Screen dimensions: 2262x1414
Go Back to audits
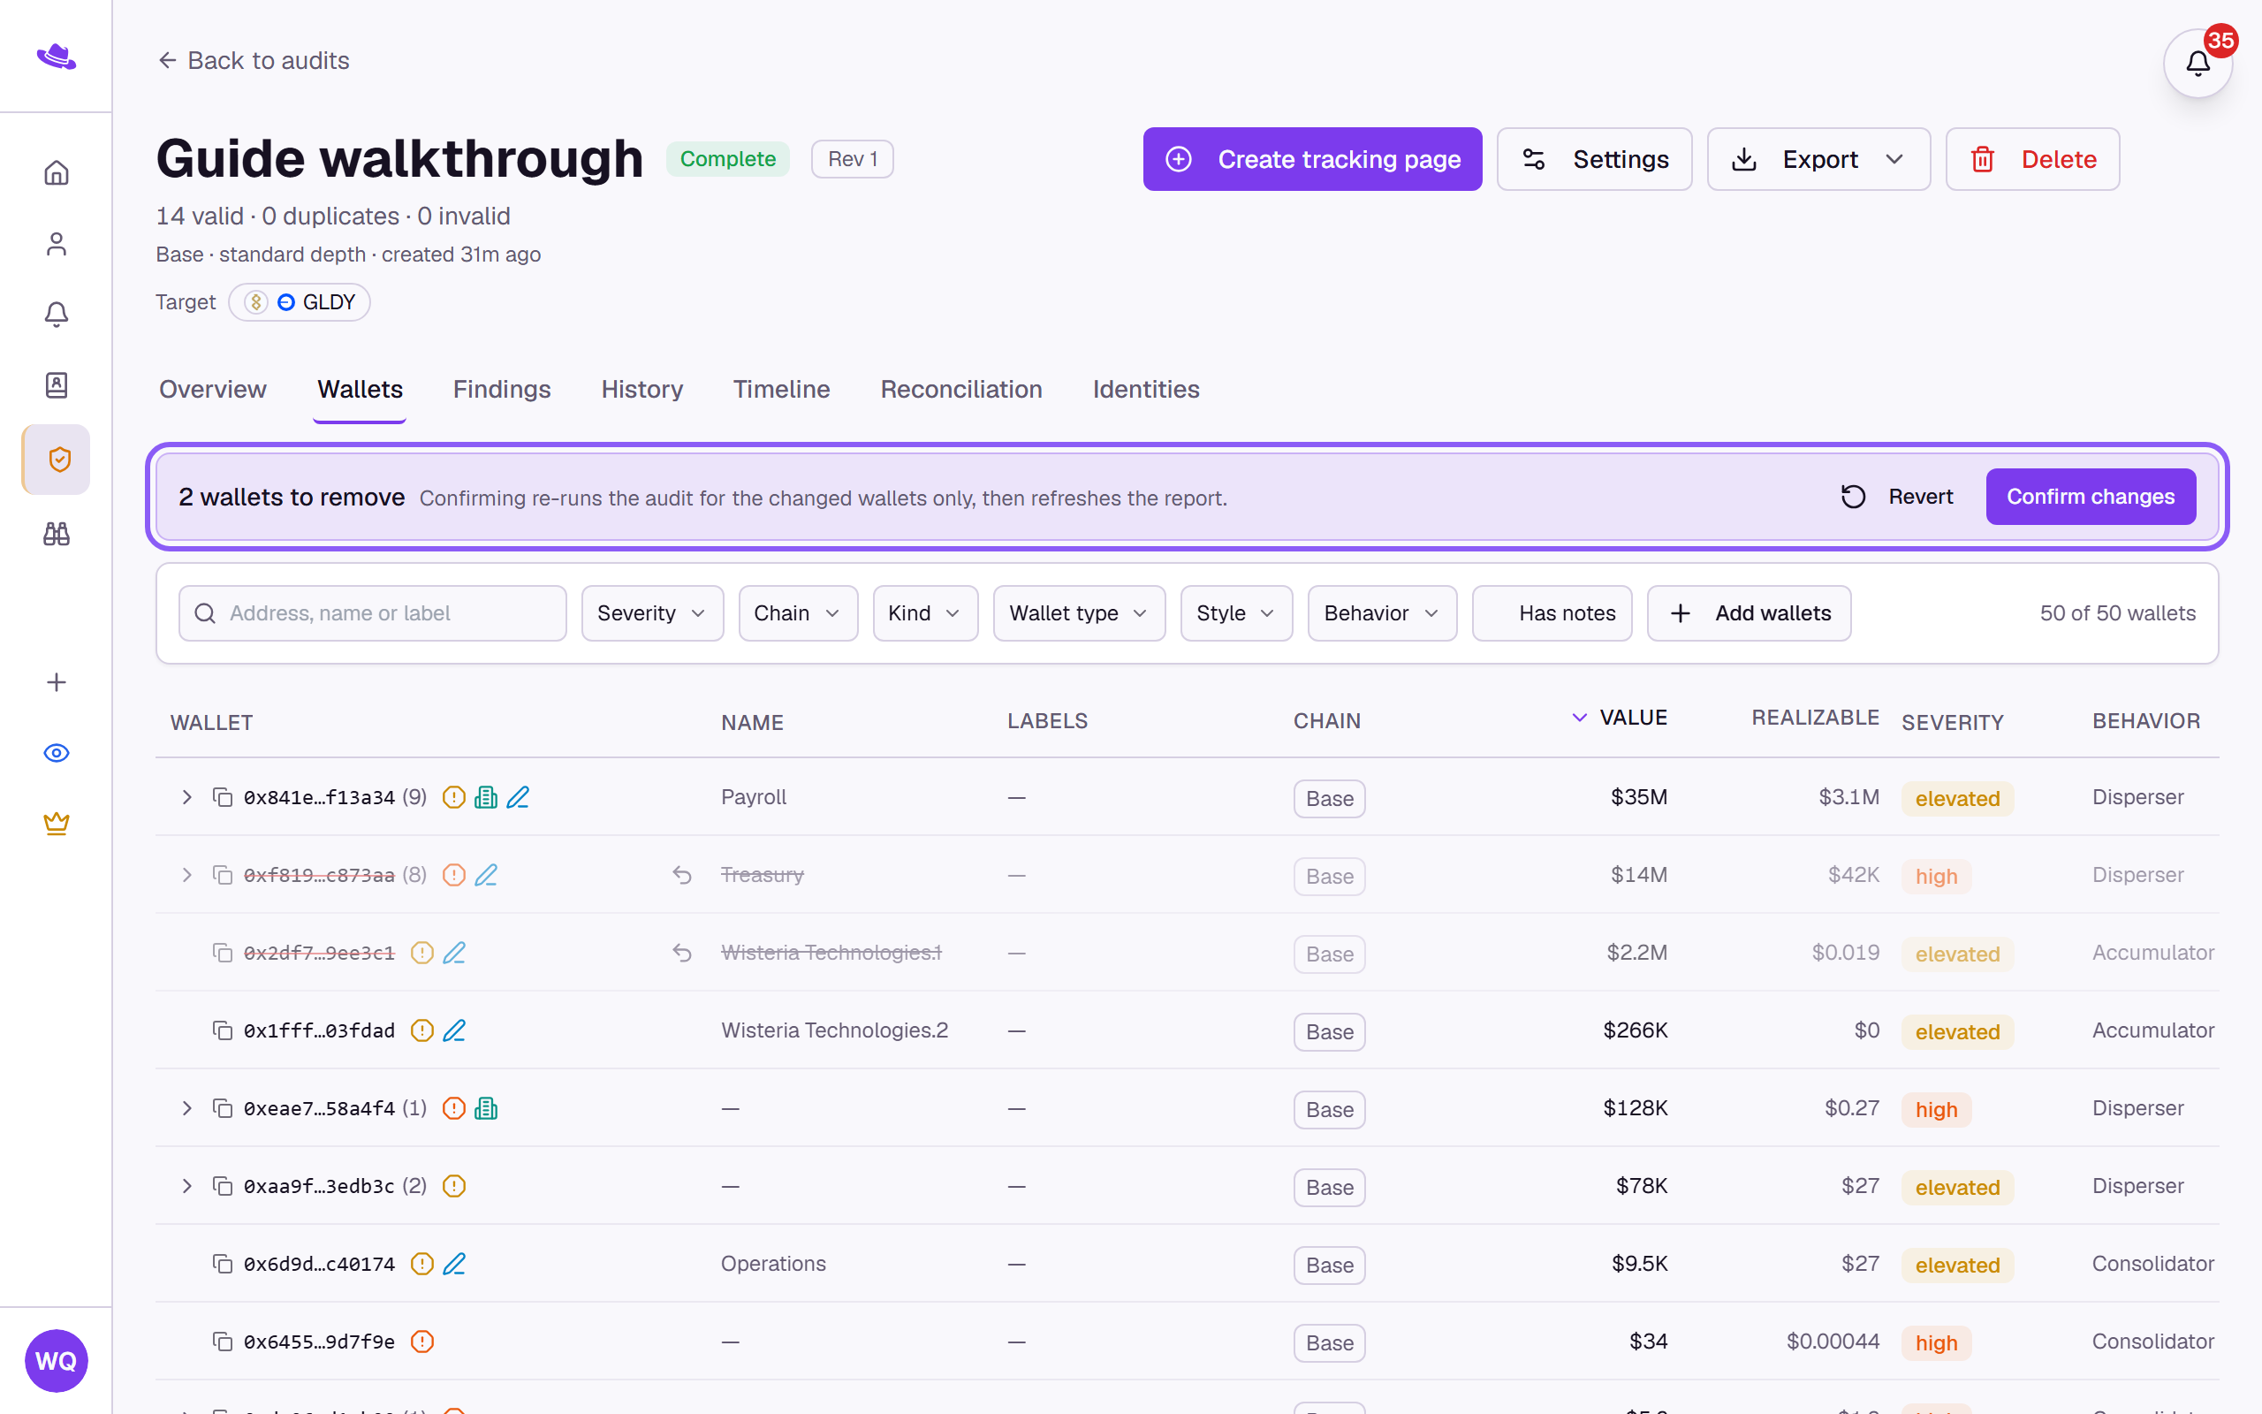tap(254, 61)
